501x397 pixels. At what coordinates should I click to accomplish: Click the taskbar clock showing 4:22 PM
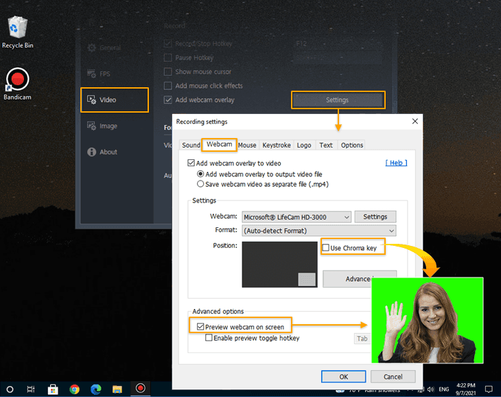pyautogui.click(x=466, y=389)
